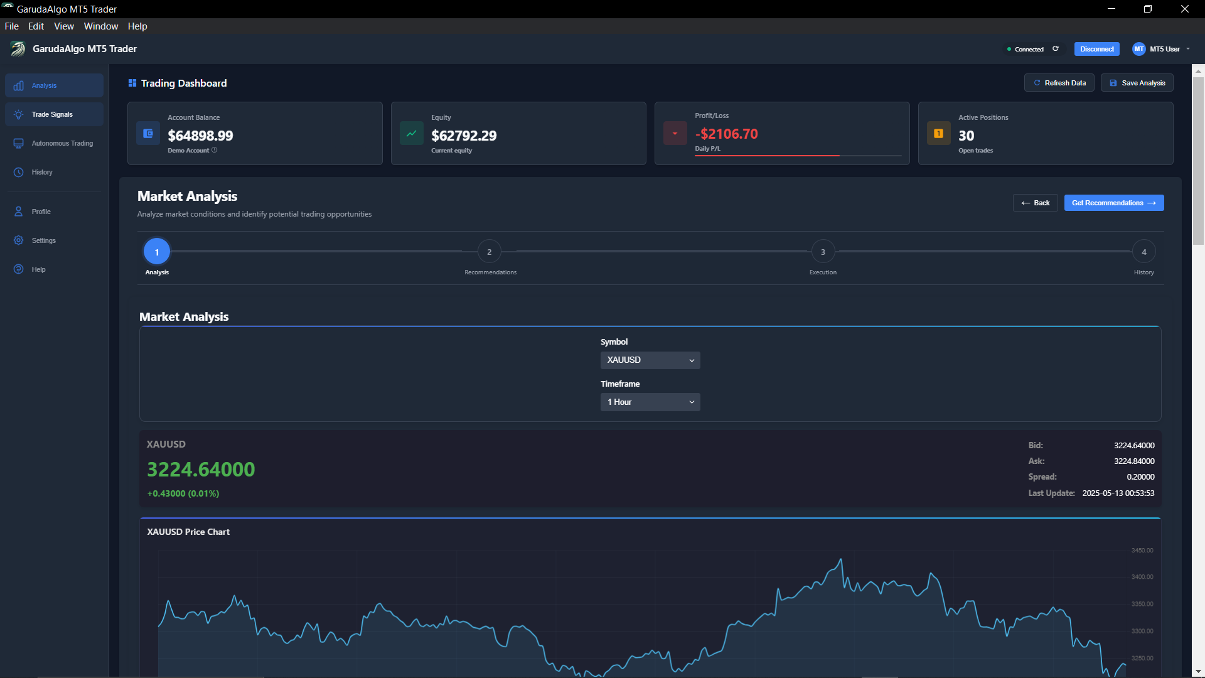Open the MT5 User account dropdown
This screenshot has width=1205, height=678.
click(x=1161, y=48)
